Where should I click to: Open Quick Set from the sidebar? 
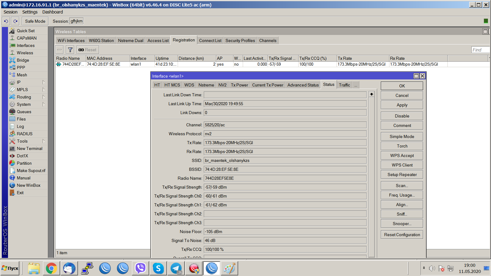pyautogui.click(x=25, y=31)
